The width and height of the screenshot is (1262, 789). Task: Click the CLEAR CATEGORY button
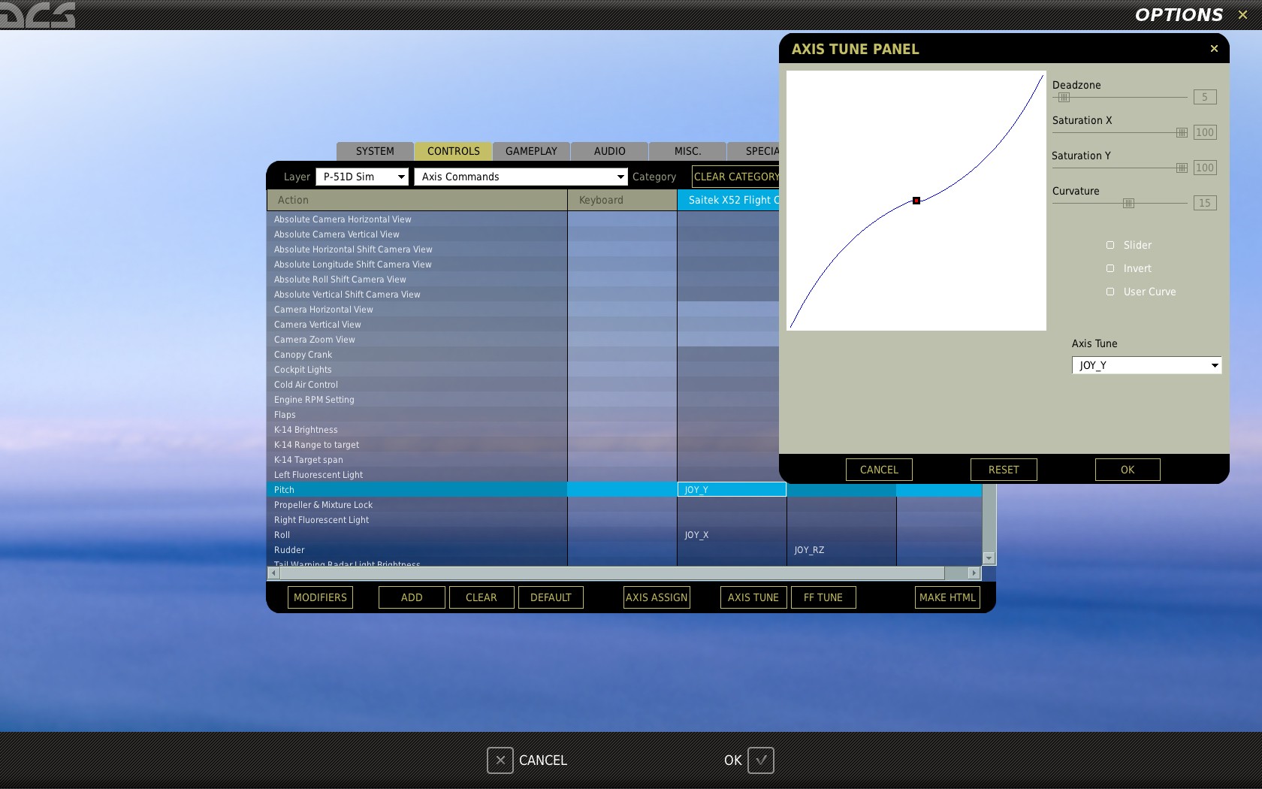[735, 177]
